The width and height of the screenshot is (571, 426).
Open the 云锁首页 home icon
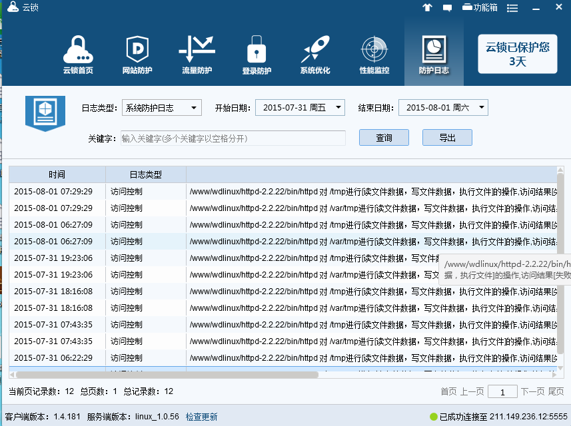pyautogui.click(x=78, y=55)
